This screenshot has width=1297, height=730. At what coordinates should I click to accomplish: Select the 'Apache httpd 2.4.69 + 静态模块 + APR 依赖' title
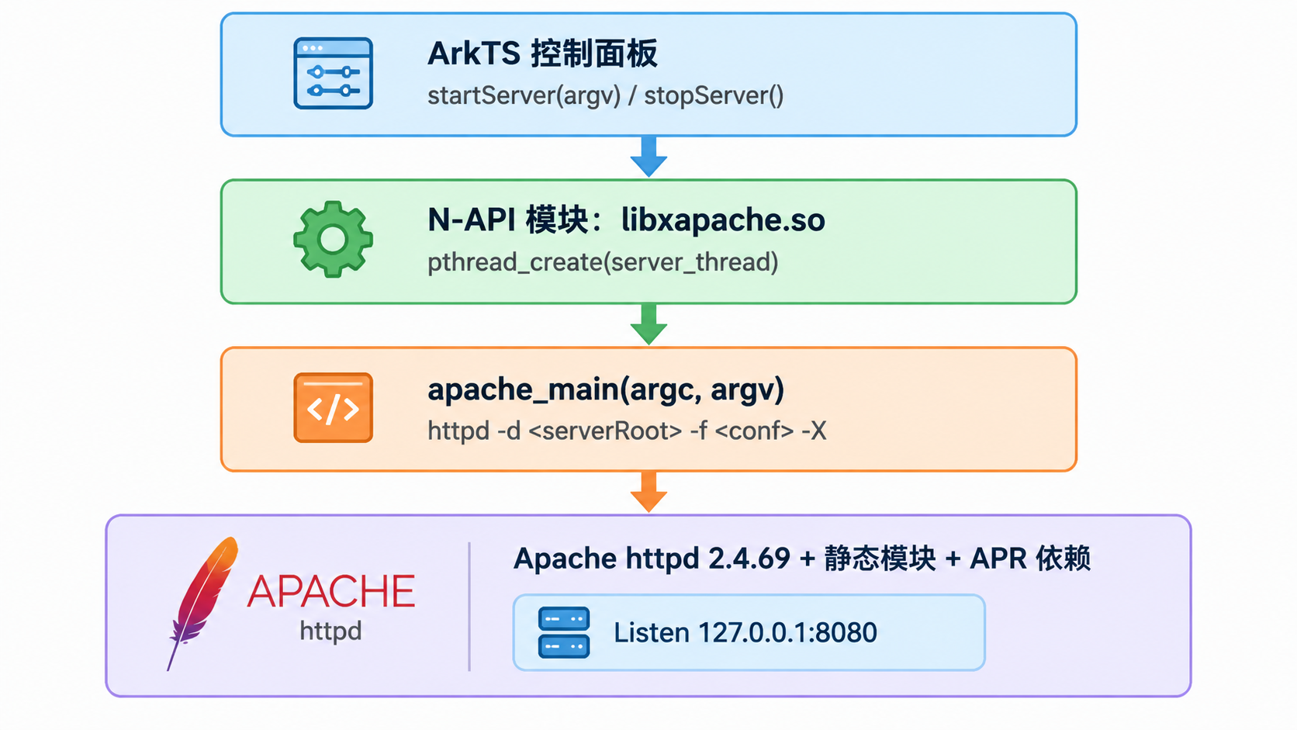pos(802,559)
